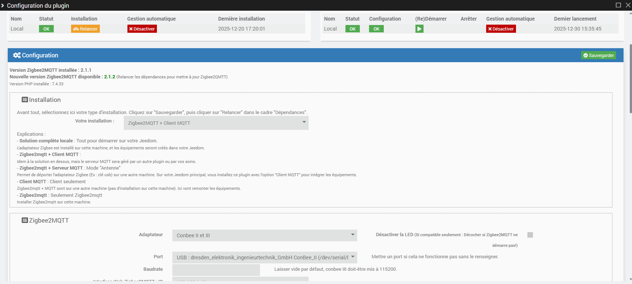The width and height of the screenshot is (632, 284).
Task: Click the 'Solution complète locale' explanation line
Action: pyautogui.click(x=87, y=141)
